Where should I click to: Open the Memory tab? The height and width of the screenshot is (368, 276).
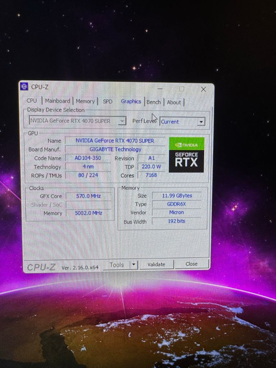tap(85, 101)
